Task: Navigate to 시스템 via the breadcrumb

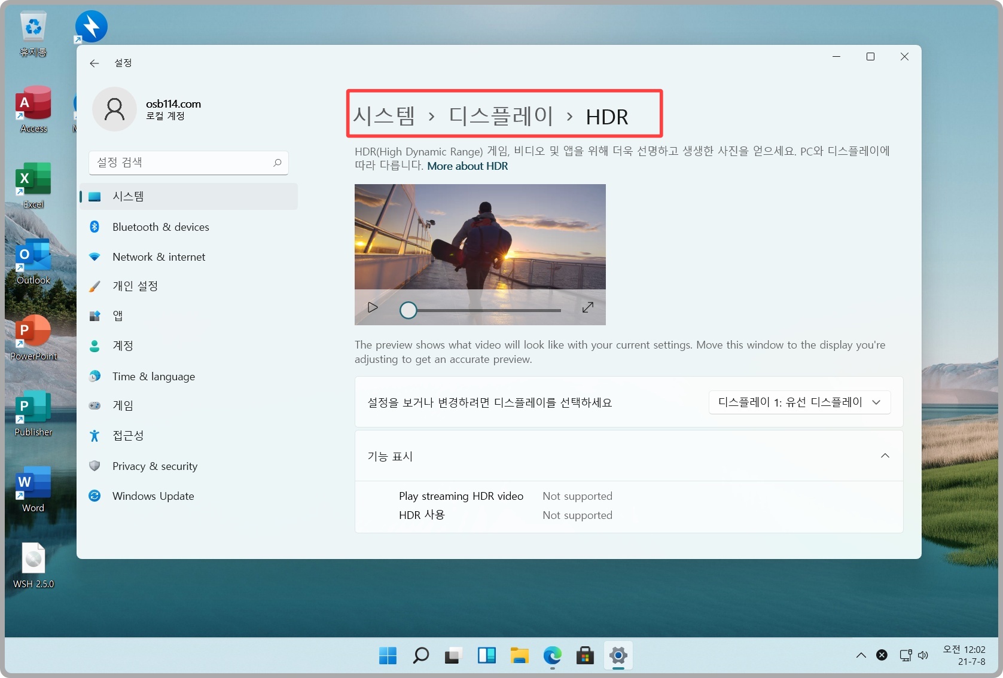Action: [385, 116]
